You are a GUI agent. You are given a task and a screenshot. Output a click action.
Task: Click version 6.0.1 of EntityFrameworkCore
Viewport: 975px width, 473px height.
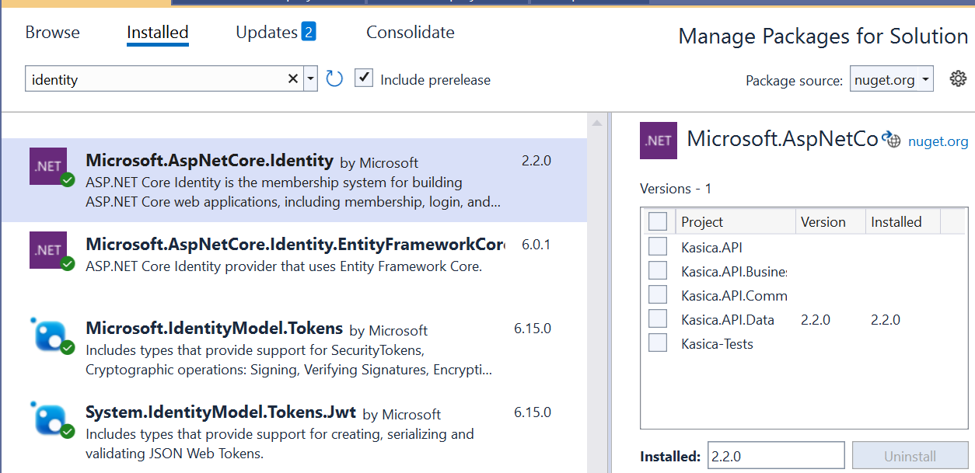[x=536, y=245]
